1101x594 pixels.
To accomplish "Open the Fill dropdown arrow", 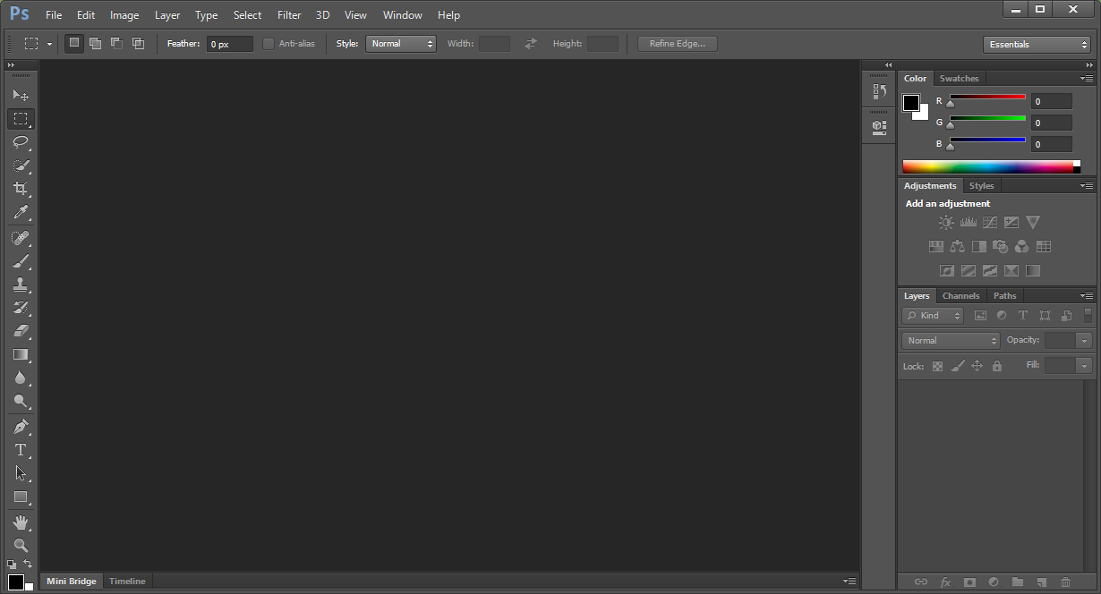I will click(1085, 366).
